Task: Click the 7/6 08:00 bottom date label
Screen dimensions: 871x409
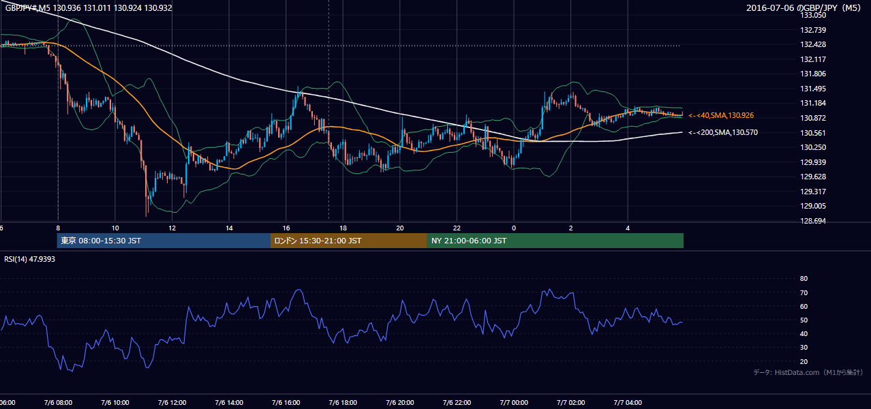Action: [x=58, y=402]
